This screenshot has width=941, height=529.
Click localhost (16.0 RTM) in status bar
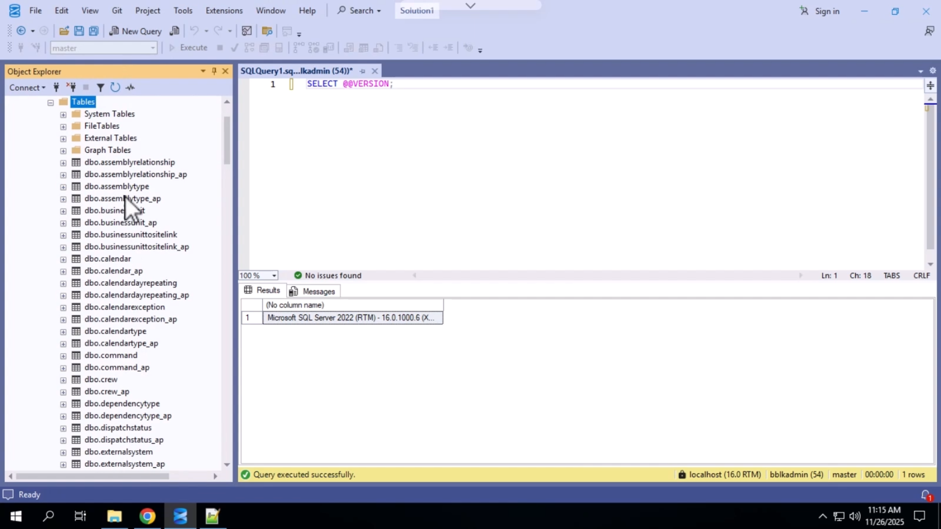click(719, 475)
